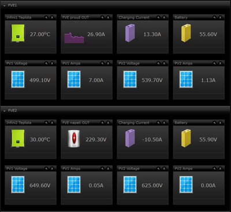The height and width of the screenshot is (212, 231).
Task: Open settings wrench on Infini1 Teplota widget
Action: tap(46, 17)
